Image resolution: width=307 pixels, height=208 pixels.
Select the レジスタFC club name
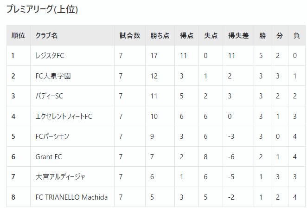50,56
